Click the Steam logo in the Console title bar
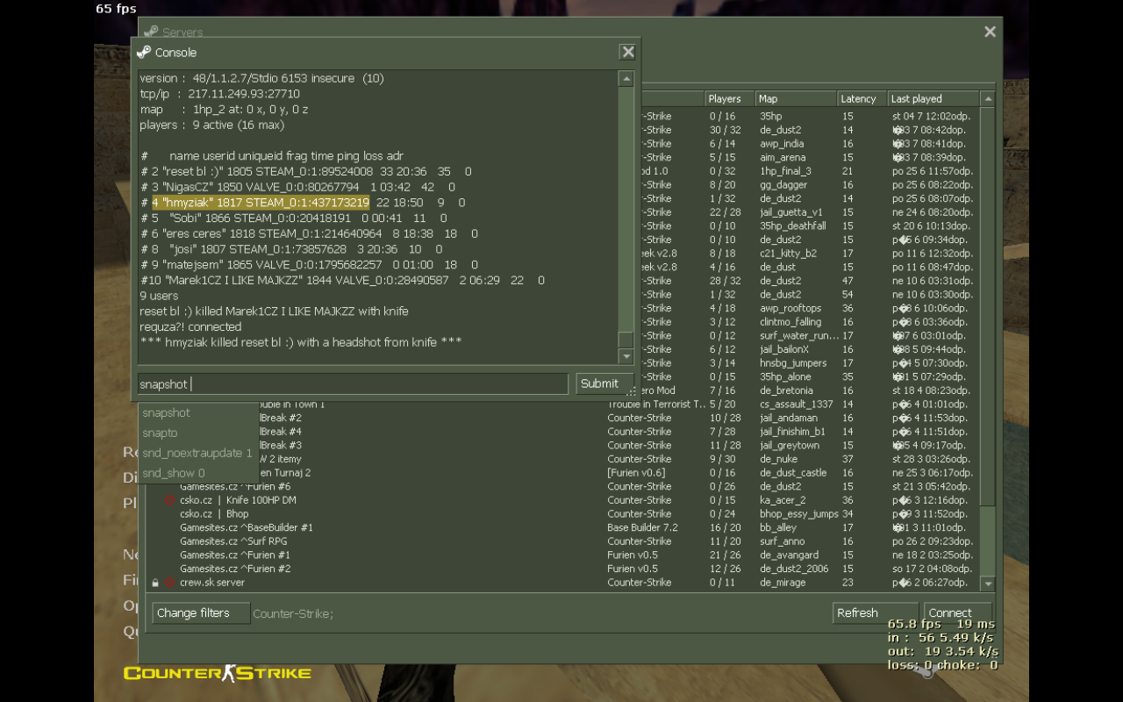This screenshot has width=1123, height=702. click(144, 52)
